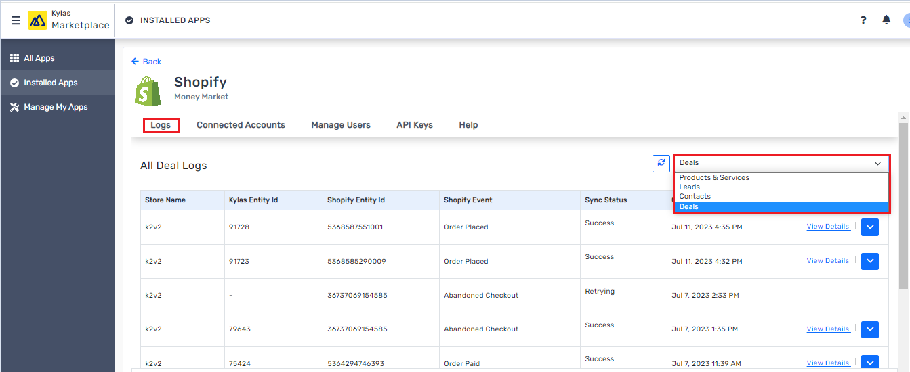This screenshot has height=372, width=910.
Task: Open the hamburger menu icon
Action: pyautogui.click(x=16, y=20)
